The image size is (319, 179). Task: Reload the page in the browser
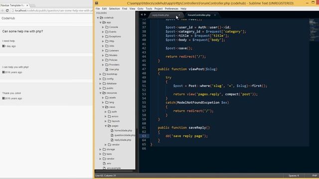tap(7, 10)
